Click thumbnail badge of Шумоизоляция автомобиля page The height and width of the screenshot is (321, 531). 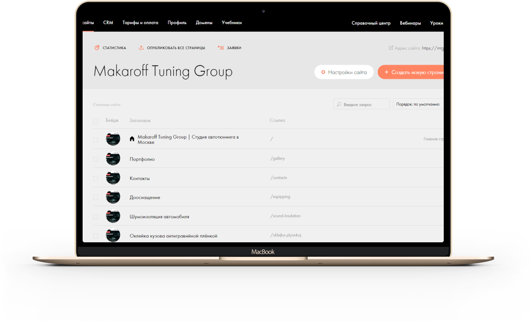click(x=113, y=216)
